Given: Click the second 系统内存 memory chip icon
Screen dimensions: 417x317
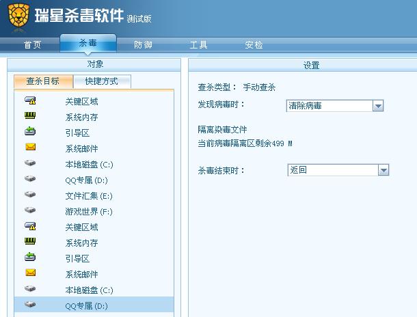Looking at the screenshot, I should [30, 241].
